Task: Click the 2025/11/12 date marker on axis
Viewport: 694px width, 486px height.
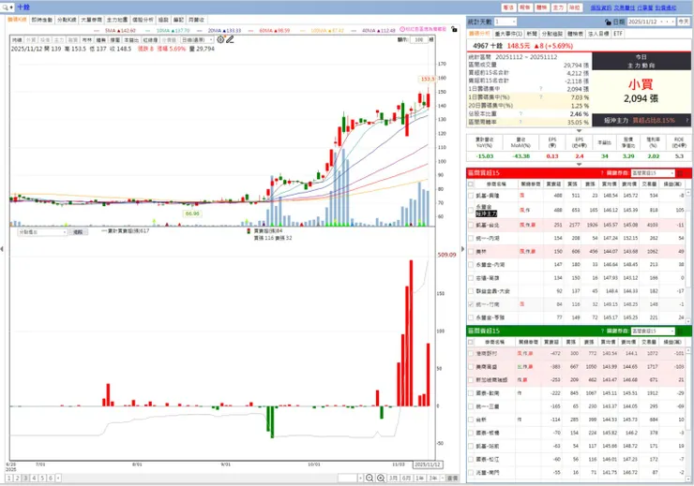Action: (x=427, y=464)
